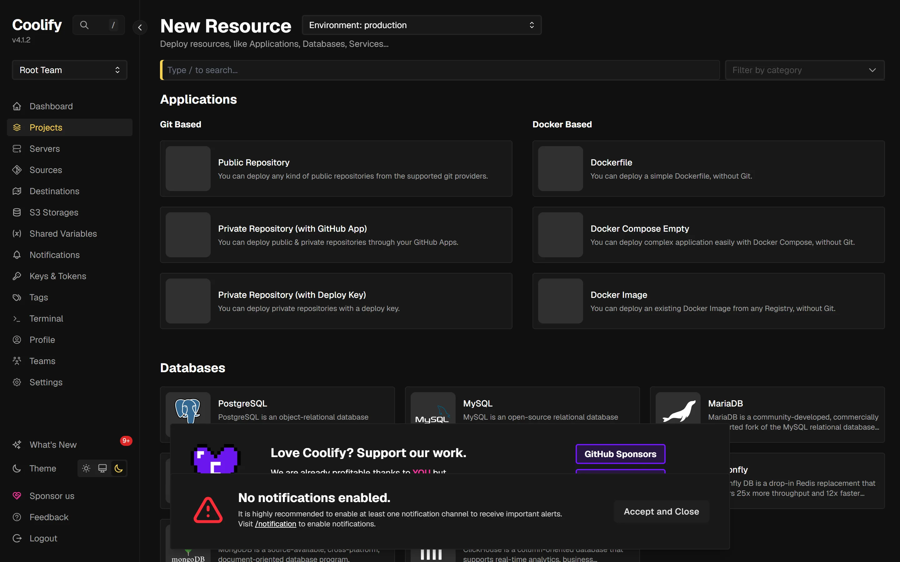900x562 pixels.
Task: Click the search magnifier icon
Action: point(84,25)
